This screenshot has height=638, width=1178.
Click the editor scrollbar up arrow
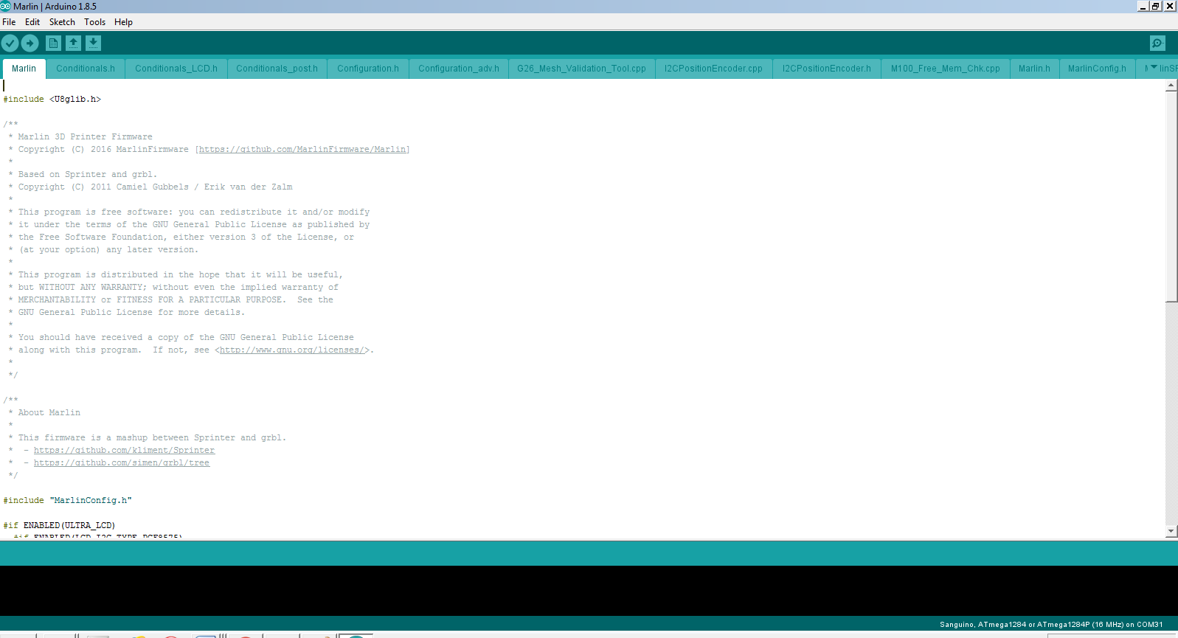(1171, 86)
